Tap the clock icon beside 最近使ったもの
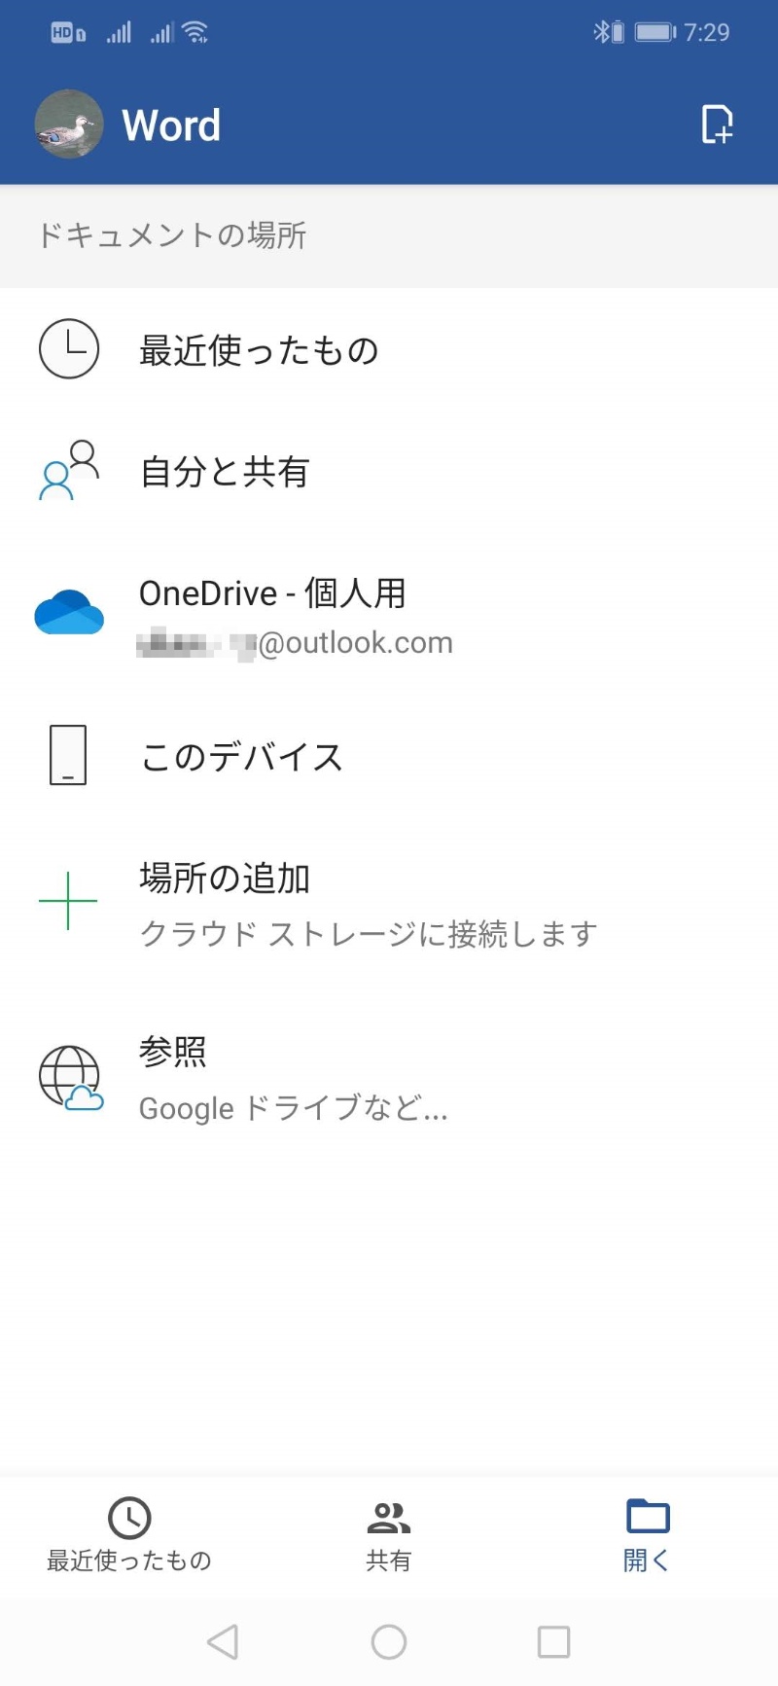The image size is (778, 1686). [69, 348]
